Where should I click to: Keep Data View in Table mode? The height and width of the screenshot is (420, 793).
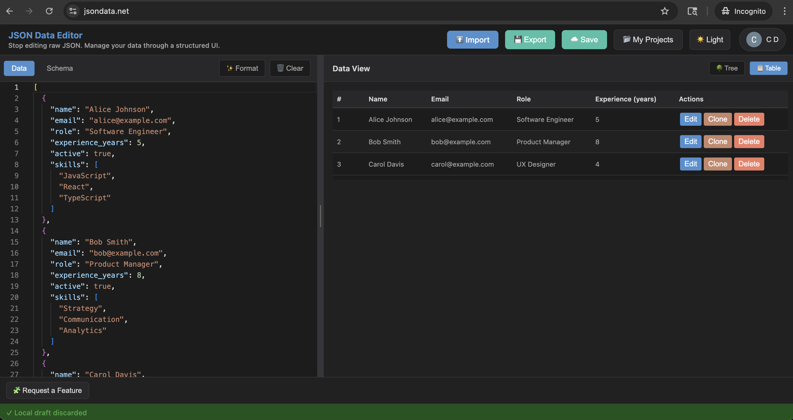pos(768,68)
